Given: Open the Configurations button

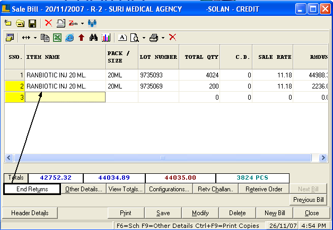Looking at the screenshot, I should 169,189.
